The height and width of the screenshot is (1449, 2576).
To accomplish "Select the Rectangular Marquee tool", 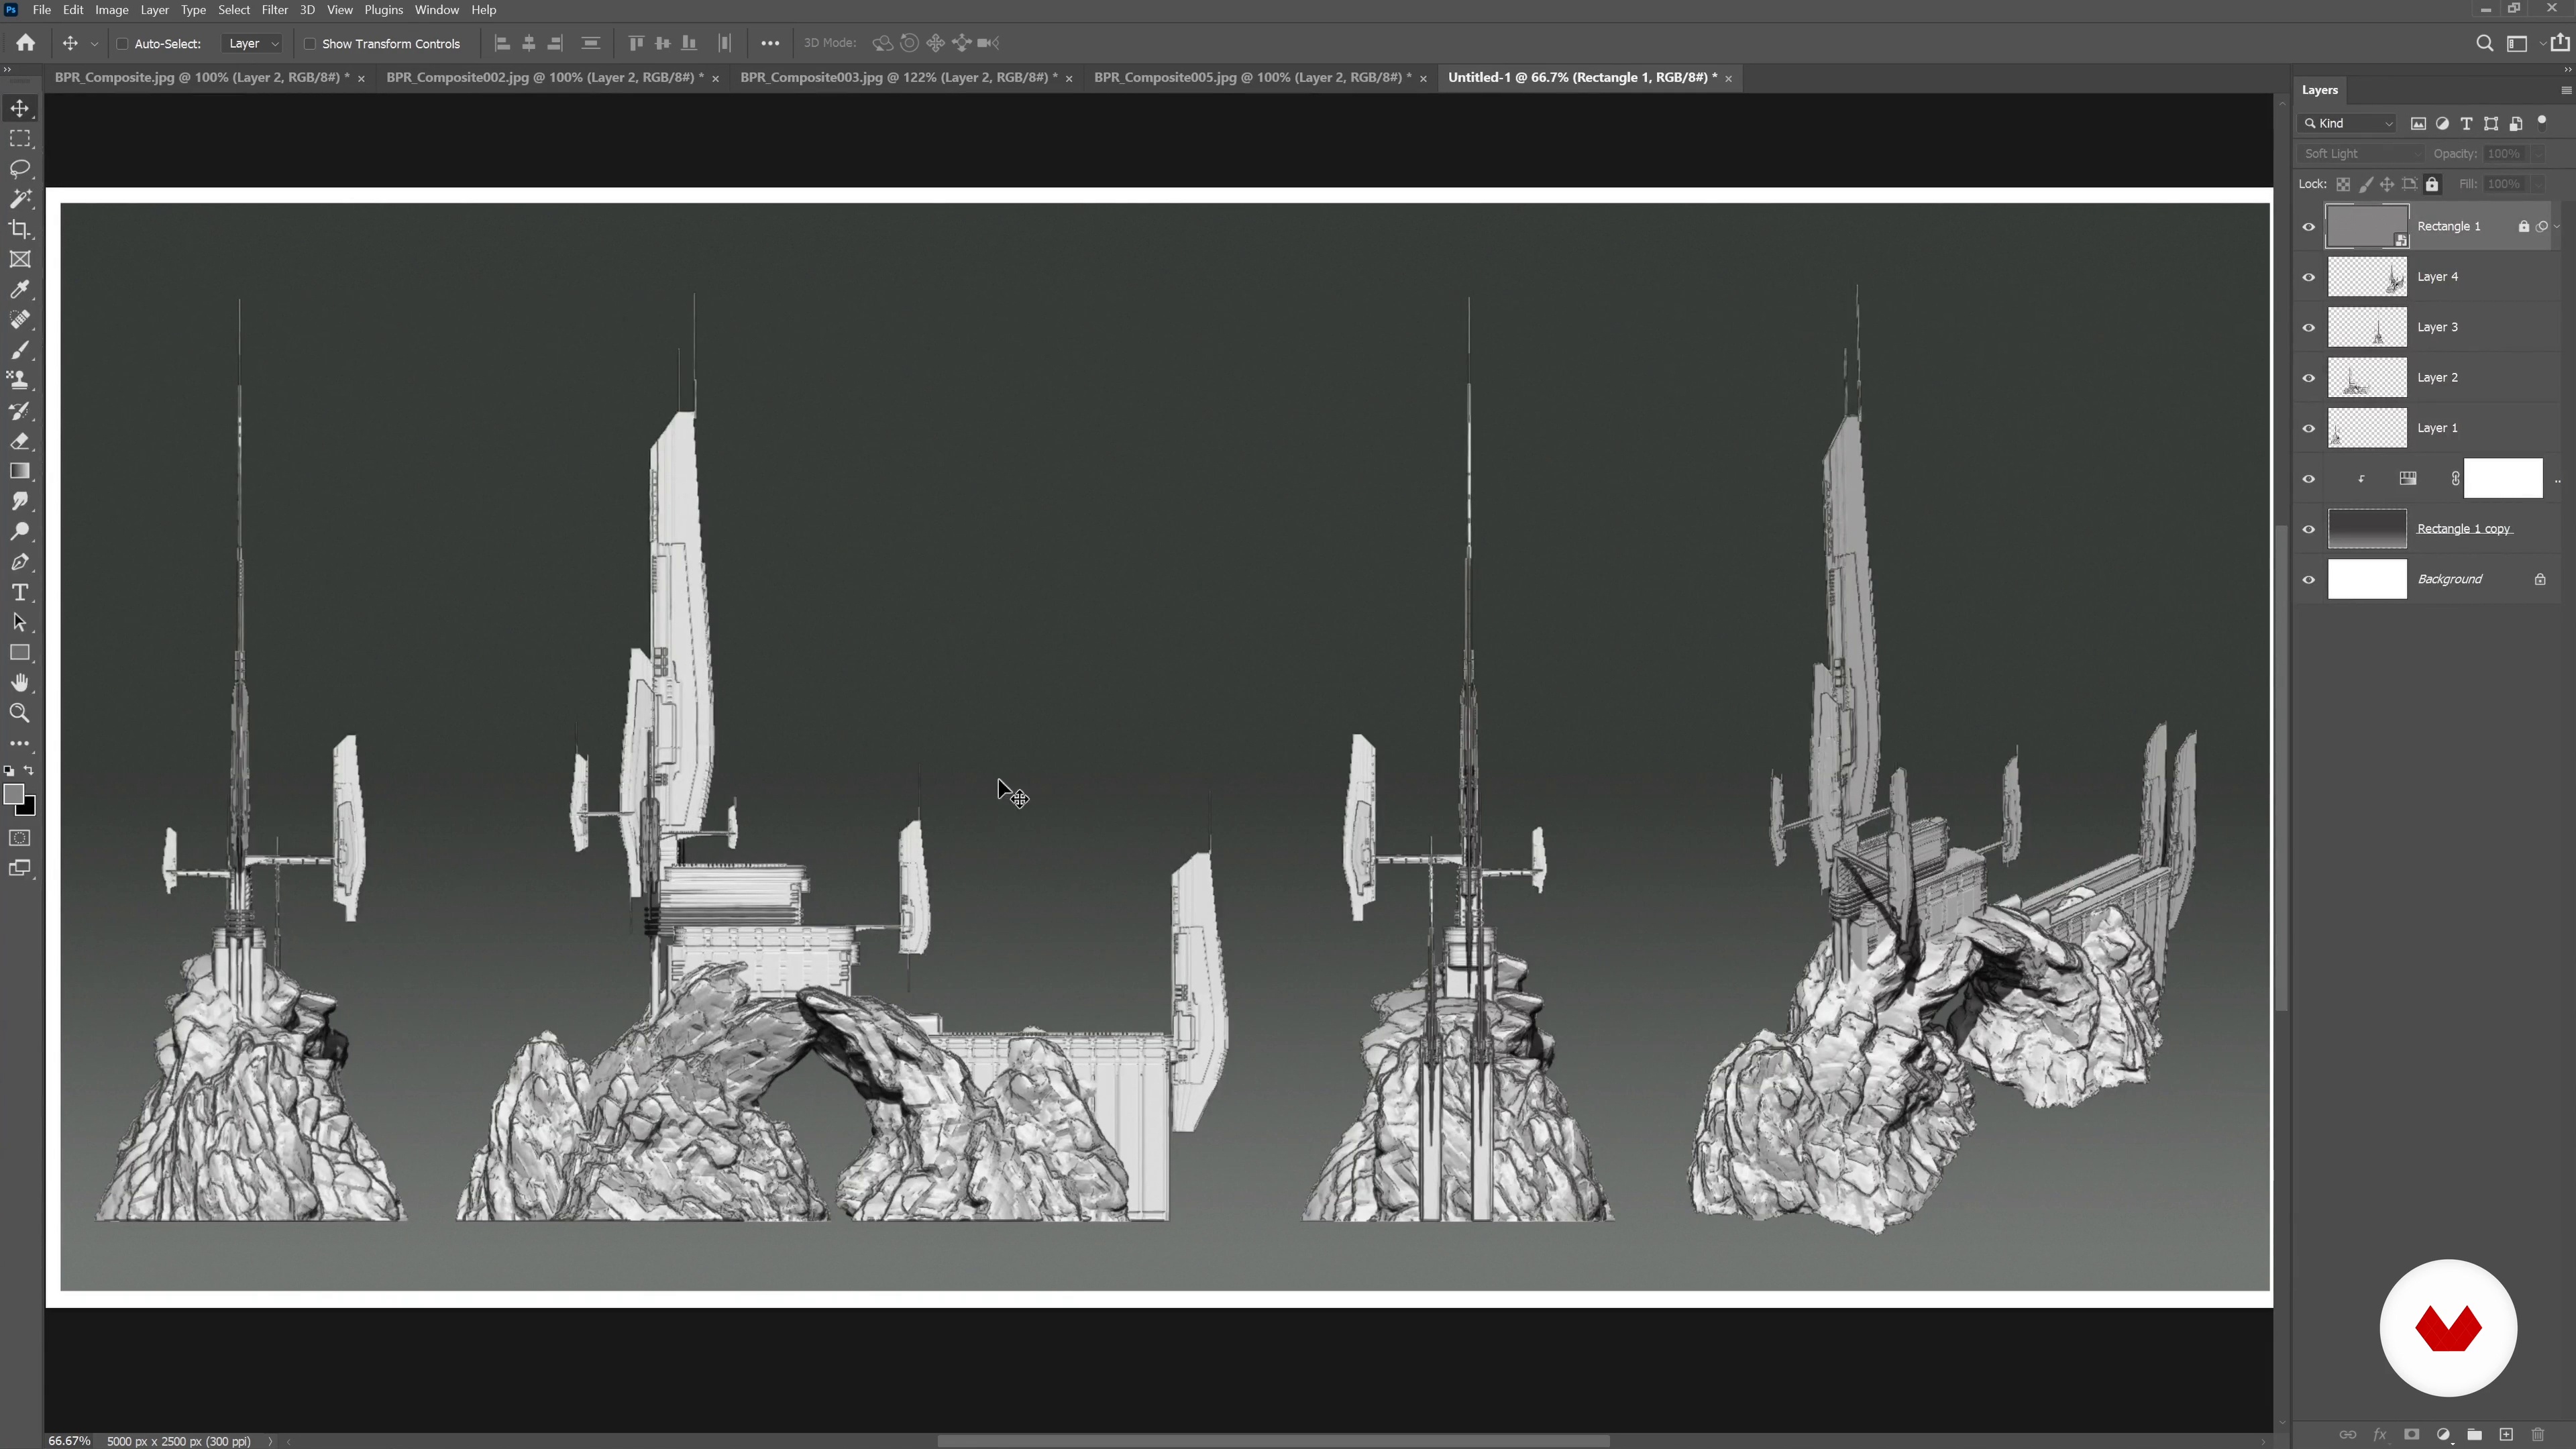I will click(x=20, y=138).
